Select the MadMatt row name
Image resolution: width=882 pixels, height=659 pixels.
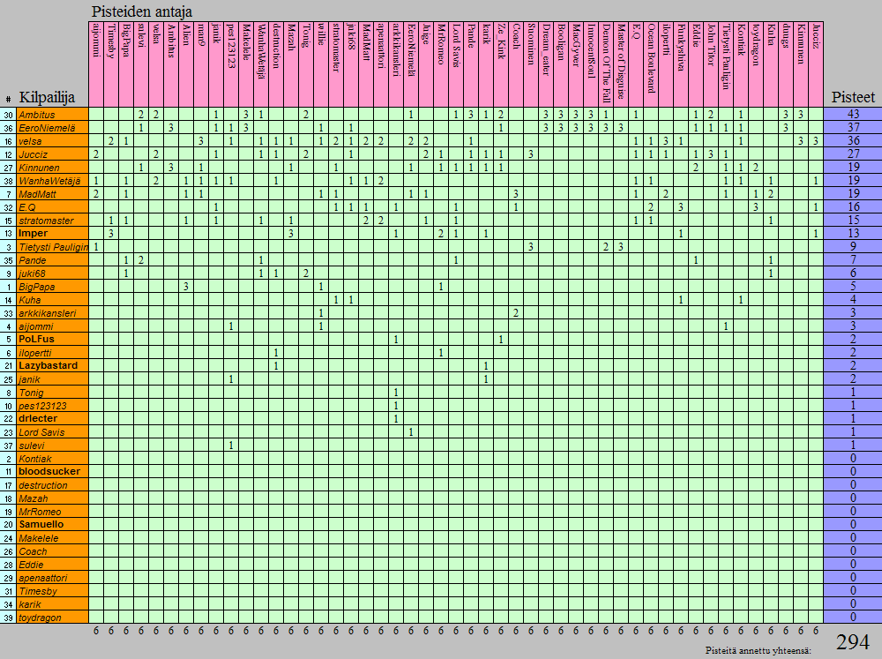click(52, 193)
